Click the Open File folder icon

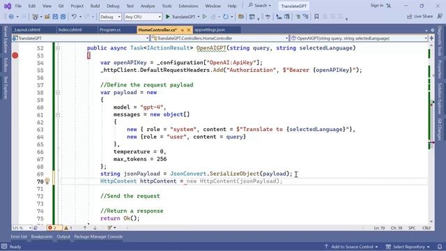47,17
